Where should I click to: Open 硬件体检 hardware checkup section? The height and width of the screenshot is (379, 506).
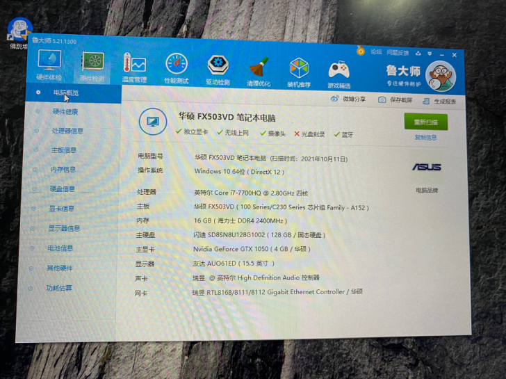49,65
